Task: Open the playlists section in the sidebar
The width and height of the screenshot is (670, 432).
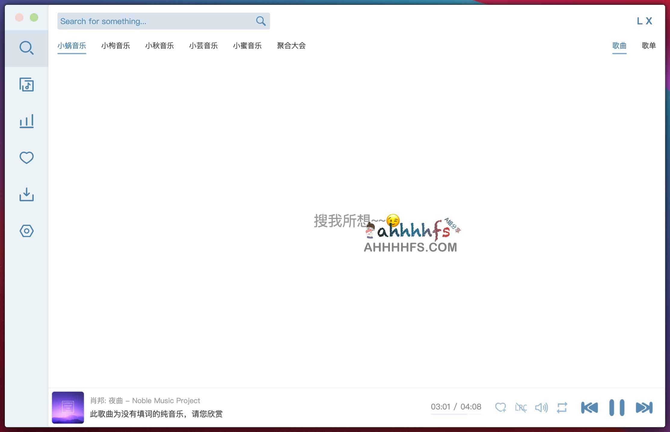Action: (26, 85)
